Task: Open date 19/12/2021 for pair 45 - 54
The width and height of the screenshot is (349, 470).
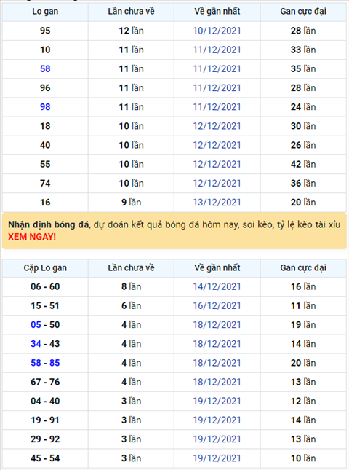Action: (217, 458)
